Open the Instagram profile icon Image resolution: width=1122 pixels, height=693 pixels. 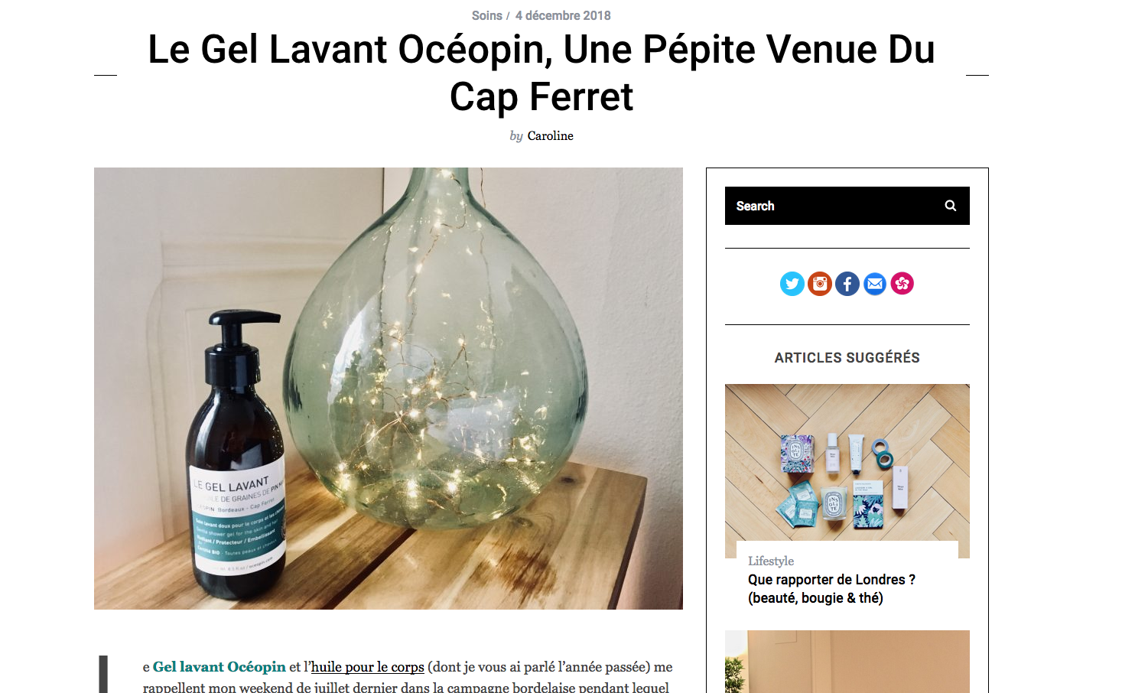820,284
